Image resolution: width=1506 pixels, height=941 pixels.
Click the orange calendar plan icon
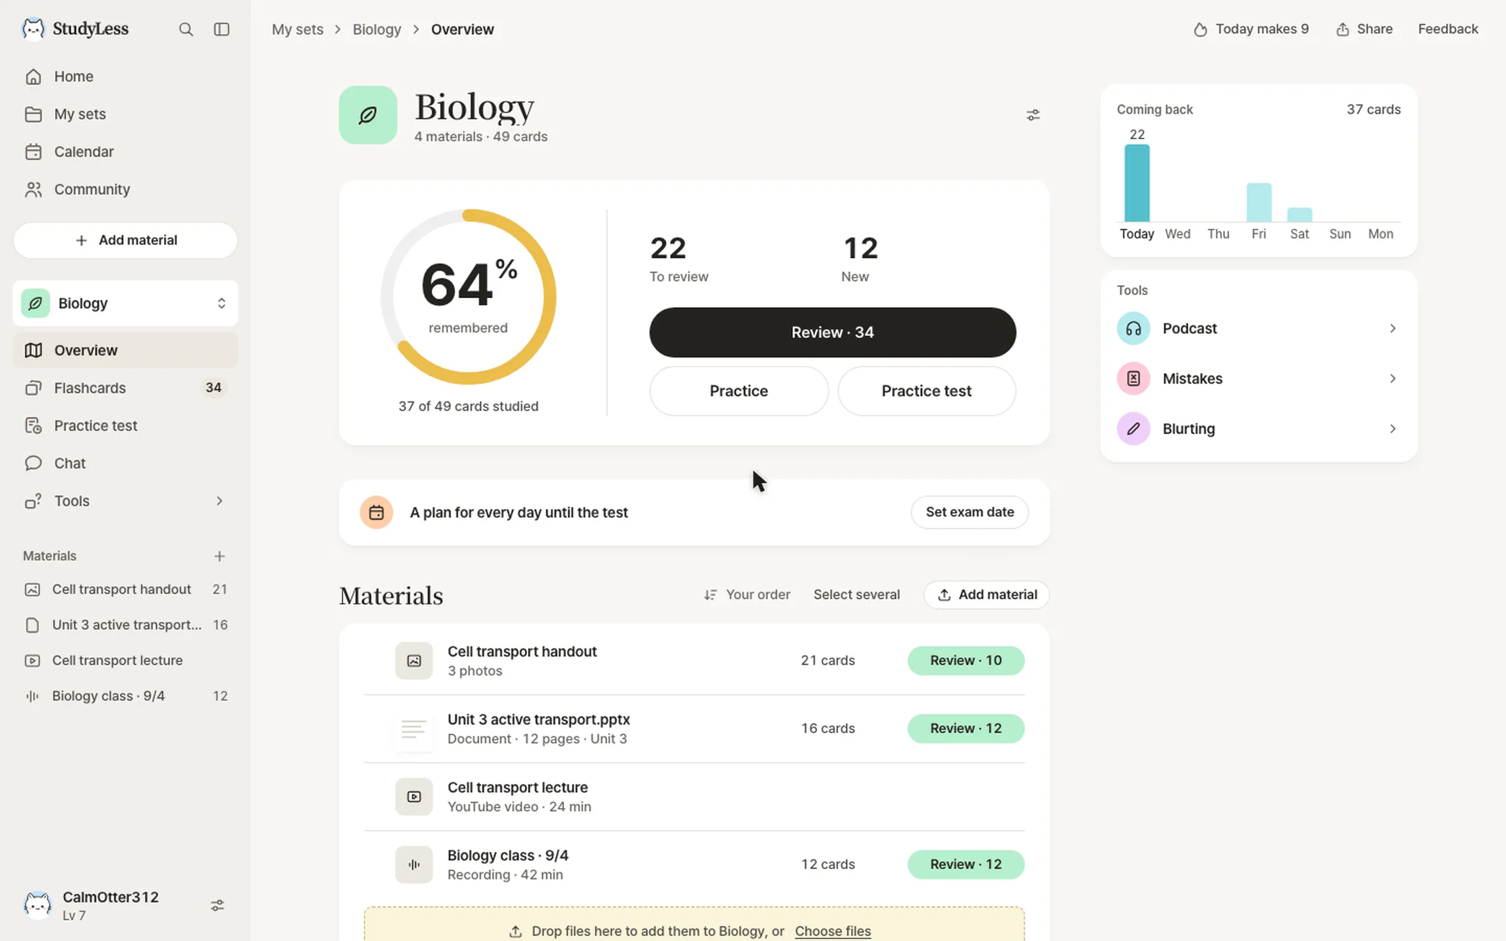pos(376,512)
